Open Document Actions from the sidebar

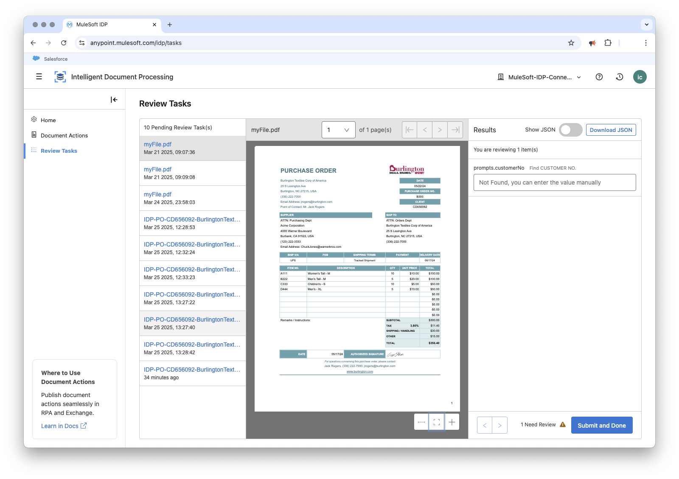point(64,135)
